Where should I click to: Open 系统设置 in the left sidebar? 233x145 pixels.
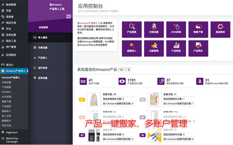[x=11, y=35]
